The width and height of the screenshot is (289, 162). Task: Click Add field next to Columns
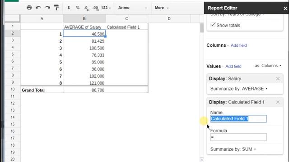click(239, 45)
